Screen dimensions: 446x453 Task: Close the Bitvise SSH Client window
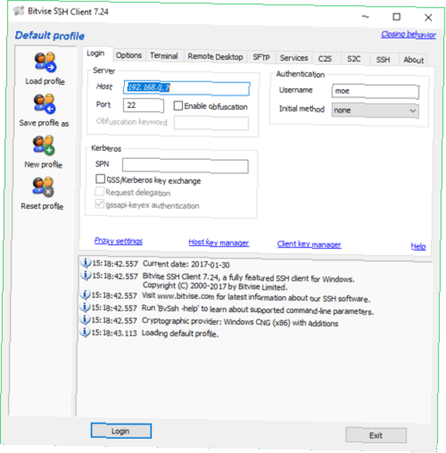[428, 18]
